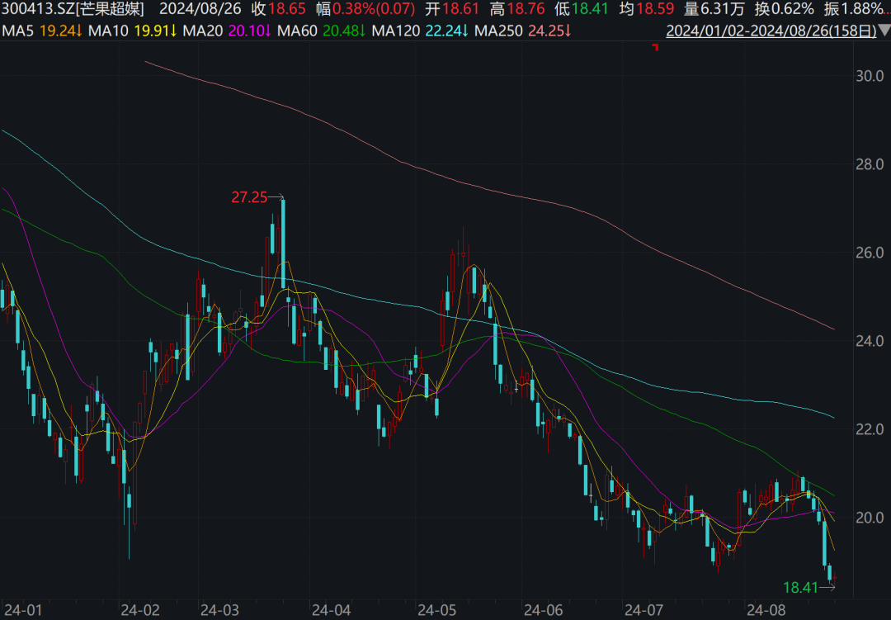891x620 pixels.
Task: Select the MA250 24.25 indicator label
Action: coord(523,31)
